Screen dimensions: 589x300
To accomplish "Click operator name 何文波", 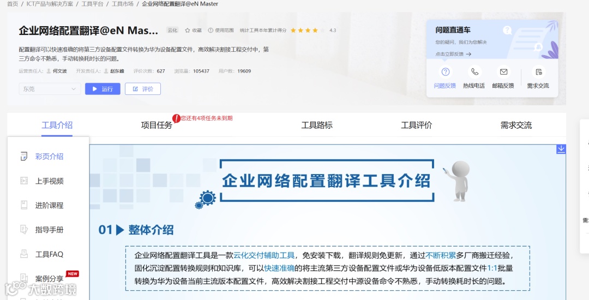I will coord(60,71).
